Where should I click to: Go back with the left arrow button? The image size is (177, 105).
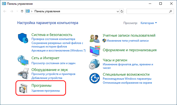point(5,11)
